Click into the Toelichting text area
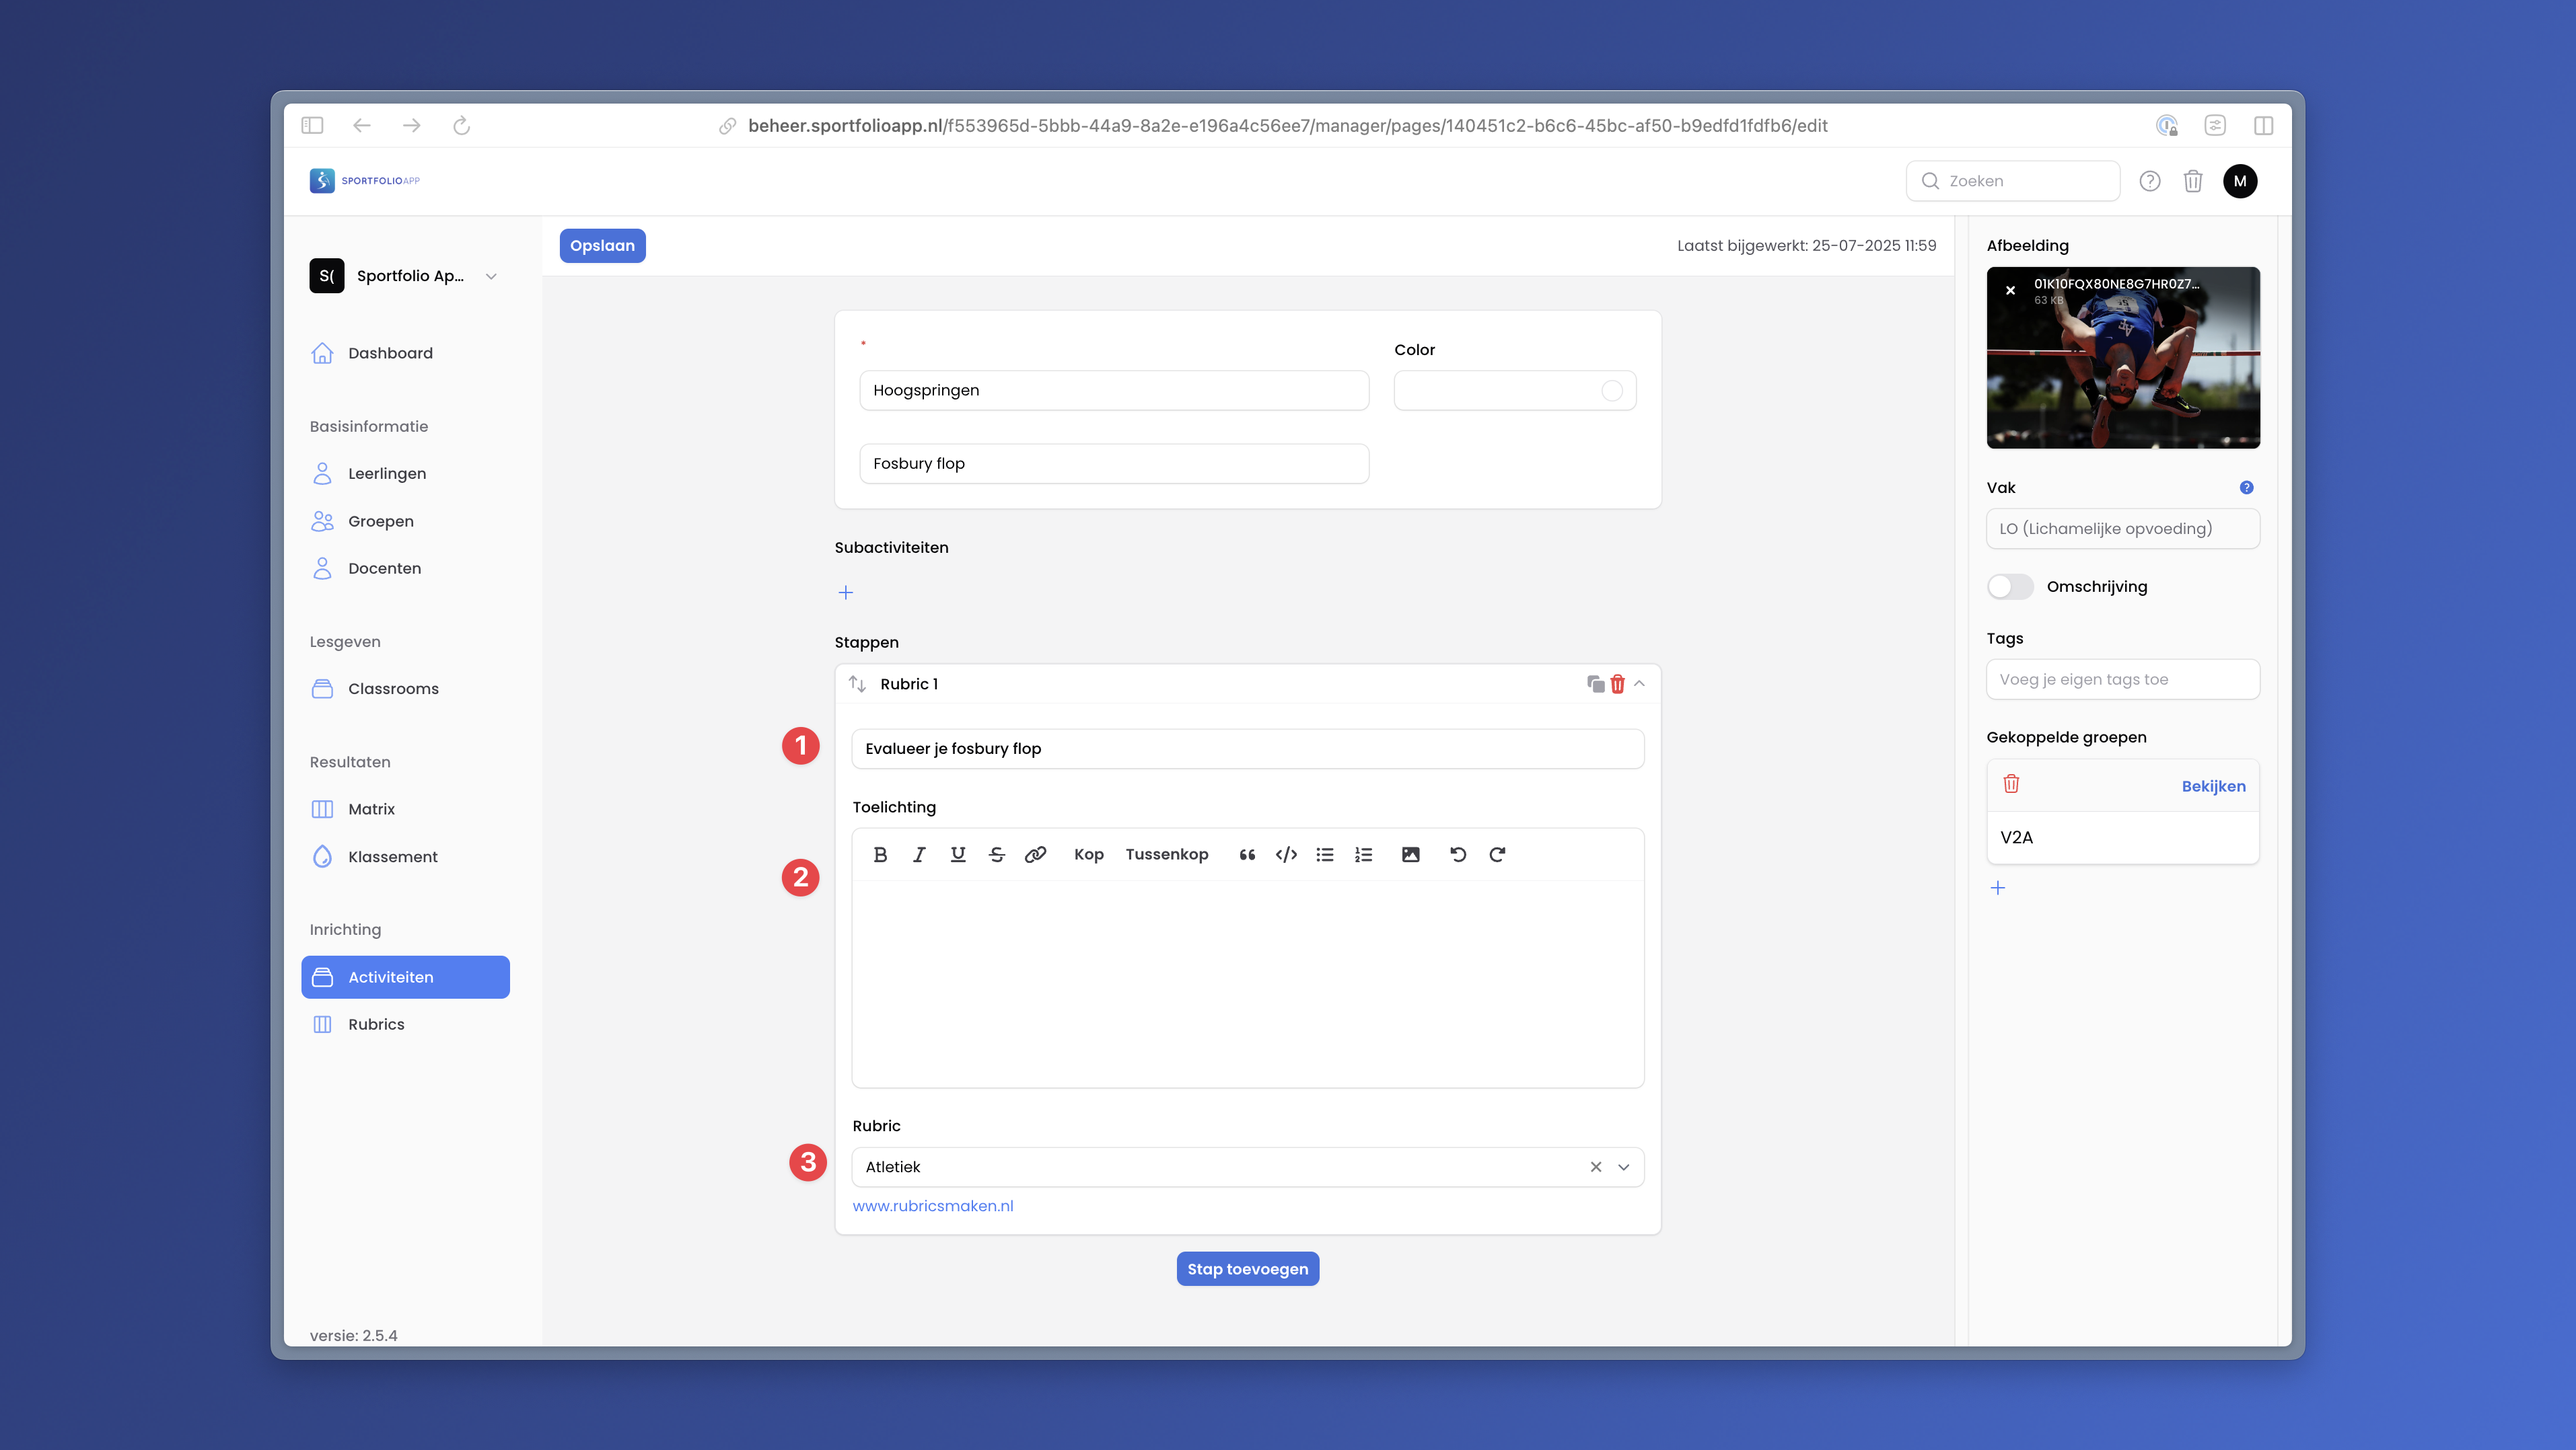Viewport: 2576px width, 1450px height. [1247, 983]
